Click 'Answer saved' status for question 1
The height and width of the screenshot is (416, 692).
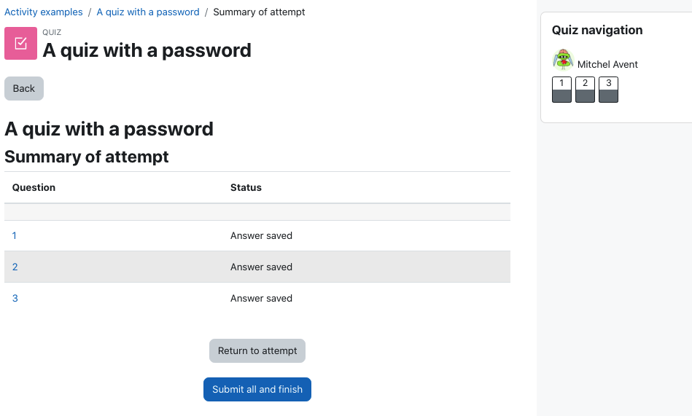pos(261,235)
